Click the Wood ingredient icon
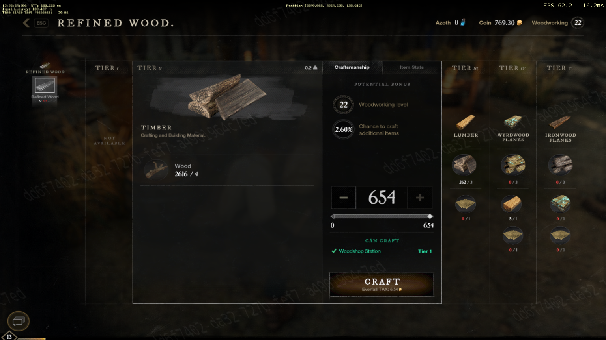The image size is (606, 340). 156,170
